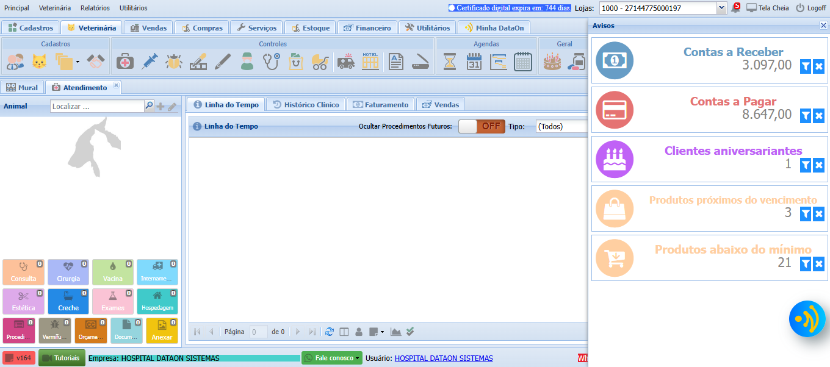
Task: Refresh the timeline list
Action: click(330, 332)
